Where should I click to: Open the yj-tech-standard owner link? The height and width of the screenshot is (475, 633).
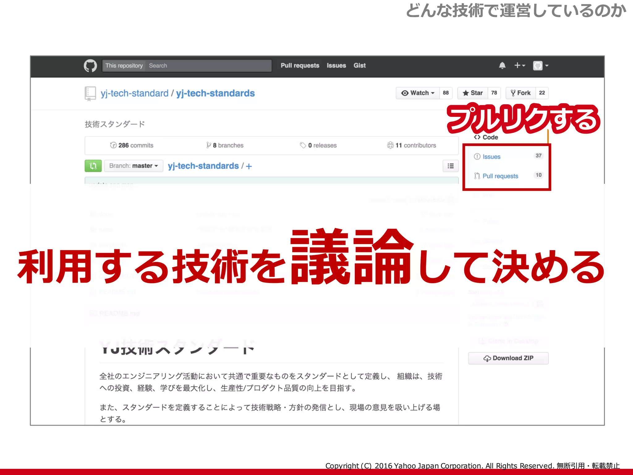[x=134, y=93]
